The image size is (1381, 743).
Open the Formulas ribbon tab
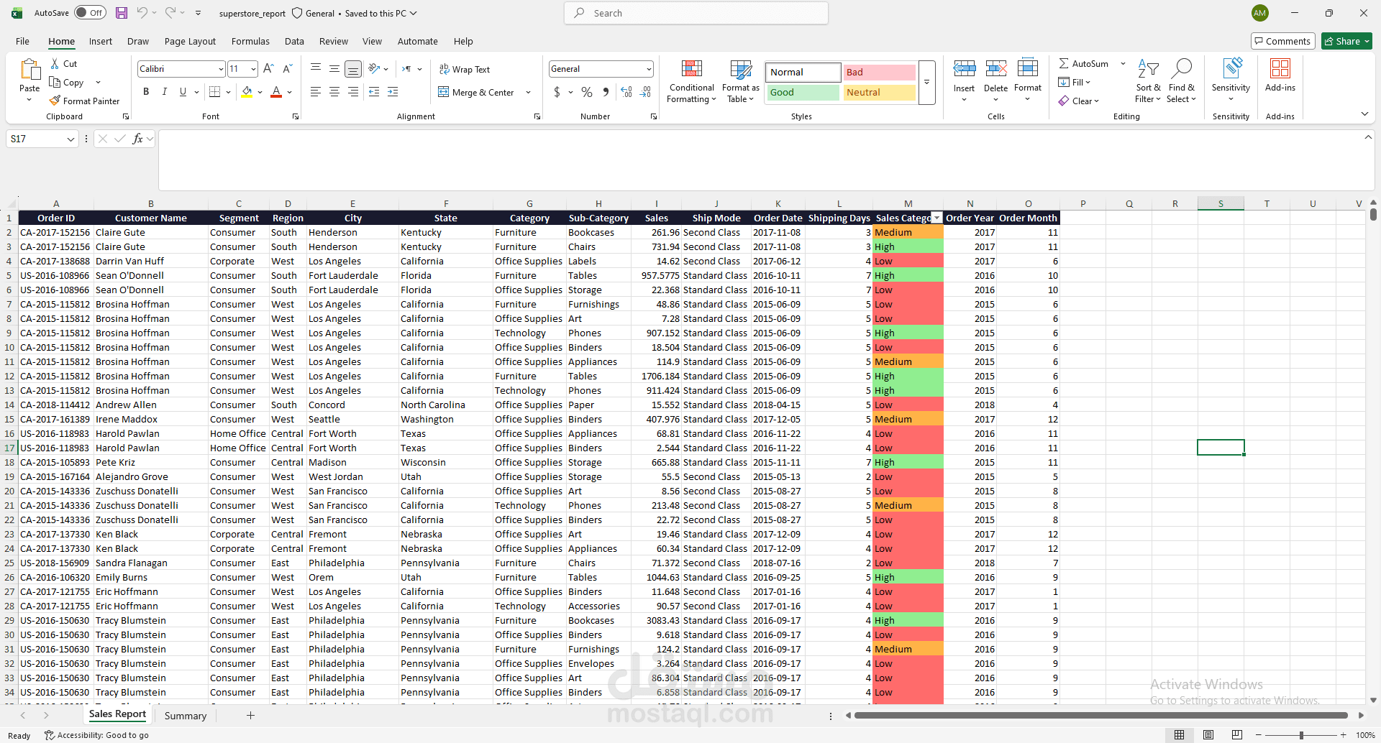coord(250,41)
